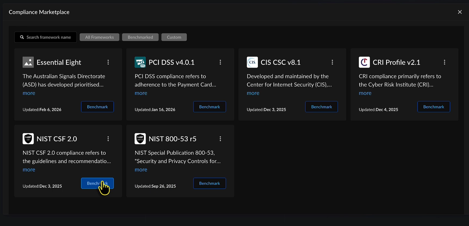Click the PCI DSS logo icon
The width and height of the screenshot is (469, 226).
[x=140, y=62]
